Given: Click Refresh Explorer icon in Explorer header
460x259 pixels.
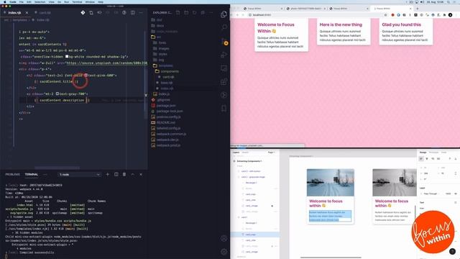Looking at the screenshot, I should [x=195, y=13].
